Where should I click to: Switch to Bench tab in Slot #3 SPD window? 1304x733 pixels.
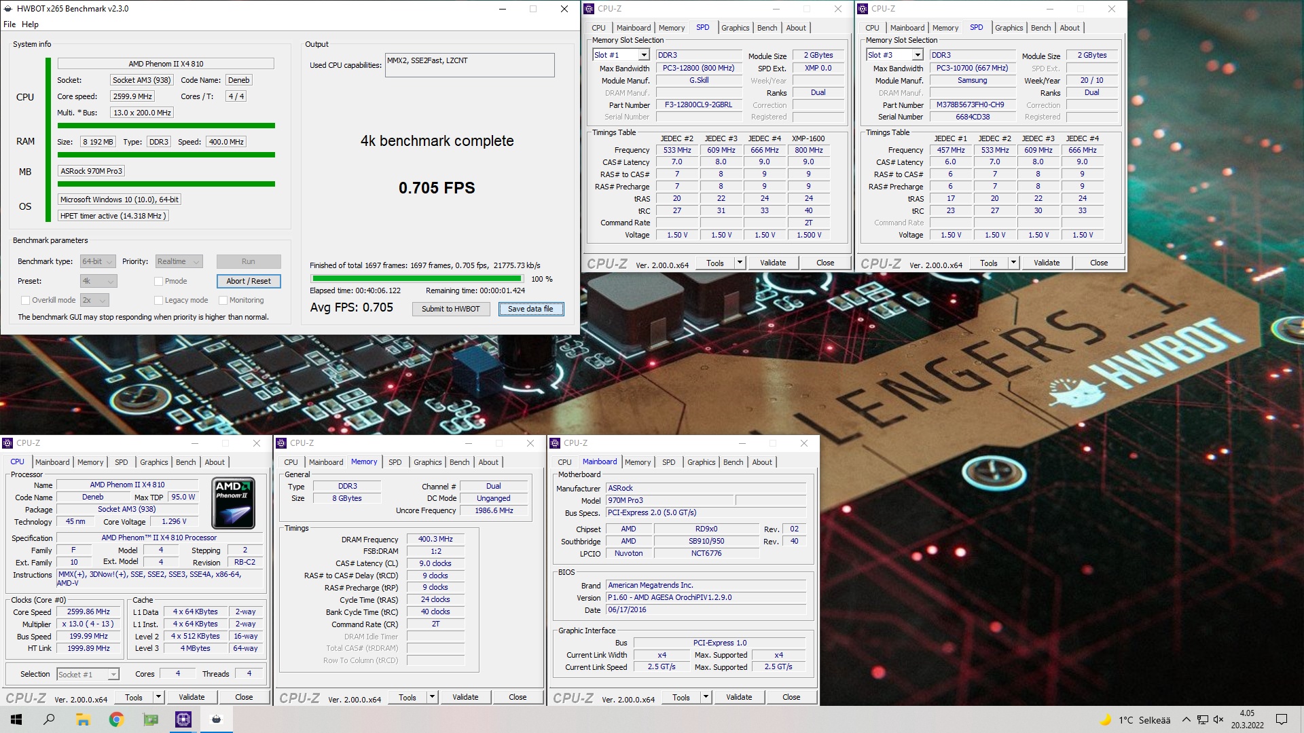click(x=1040, y=28)
